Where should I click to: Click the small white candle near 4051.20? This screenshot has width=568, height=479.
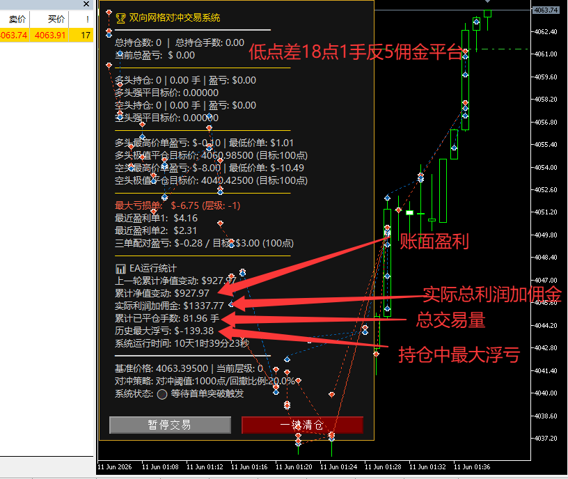click(x=410, y=212)
